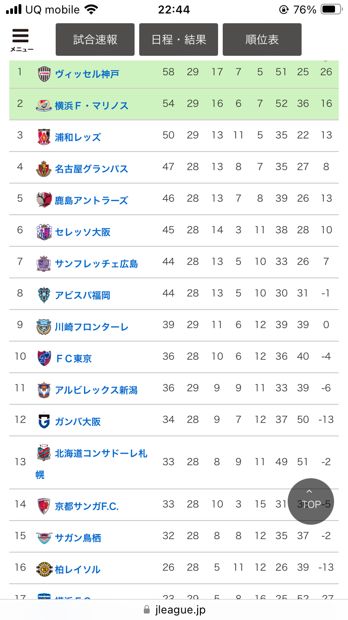This screenshot has width=348, height=620.
Task: Tap the Kashima Antlers crest
Action: click(44, 200)
